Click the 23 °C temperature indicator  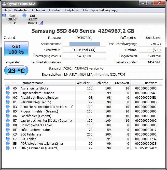16,71
